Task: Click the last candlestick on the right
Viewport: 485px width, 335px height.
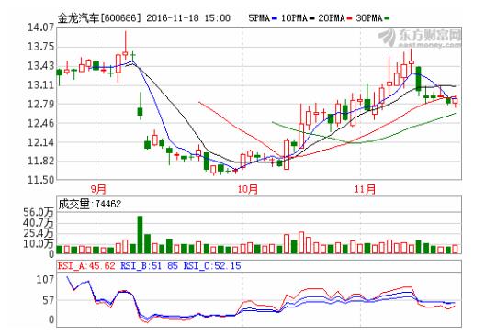Action: pyautogui.click(x=455, y=102)
